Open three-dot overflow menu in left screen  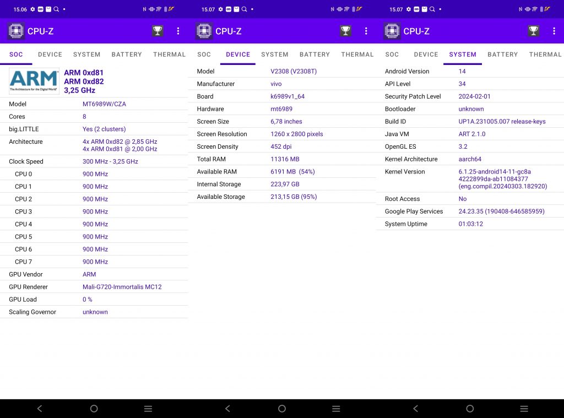point(178,31)
